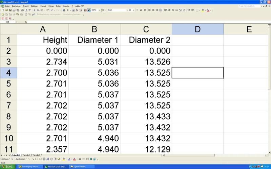
Task: Insert a text box from drawing toolbar
Action: tap(44, 159)
